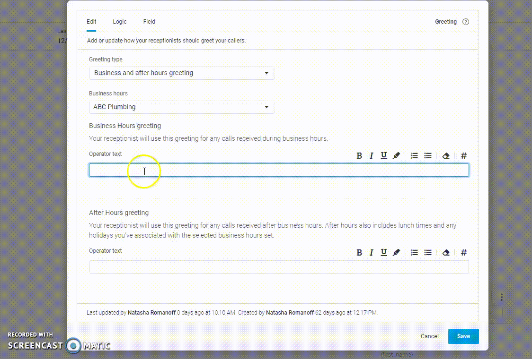Click the Save button
The height and width of the screenshot is (359, 532).
pos(463,336)
